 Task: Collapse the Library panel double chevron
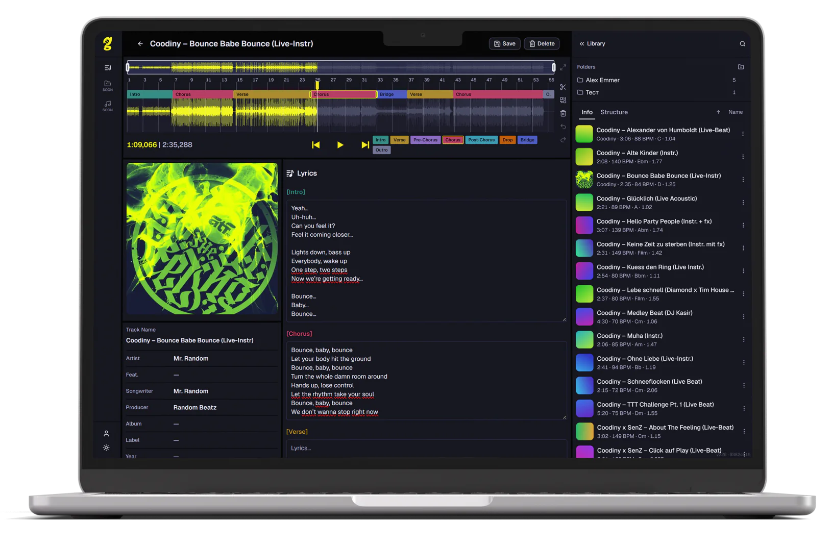[x=582, y=44]
